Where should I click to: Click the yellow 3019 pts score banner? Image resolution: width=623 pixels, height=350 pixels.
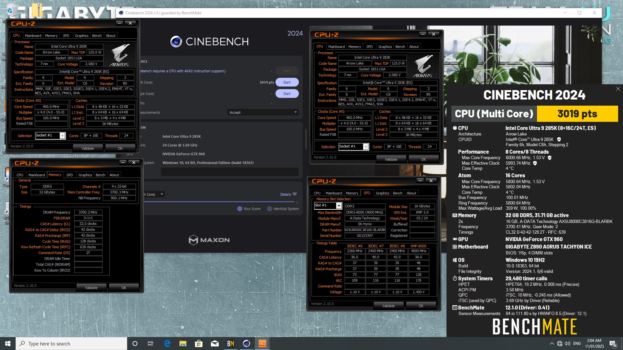(x=577, y=114)
